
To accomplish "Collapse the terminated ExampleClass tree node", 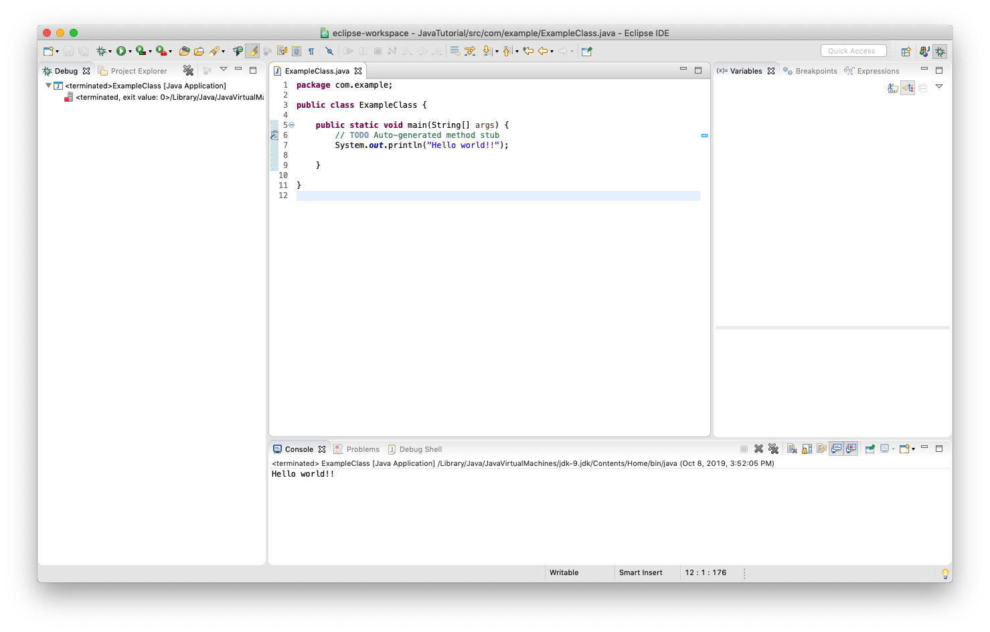I will tap(48, 86).
